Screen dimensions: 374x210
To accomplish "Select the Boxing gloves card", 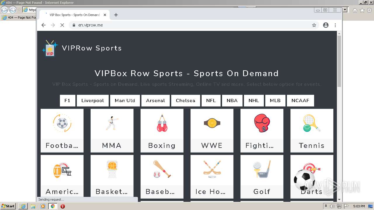I will pos(162,130).
